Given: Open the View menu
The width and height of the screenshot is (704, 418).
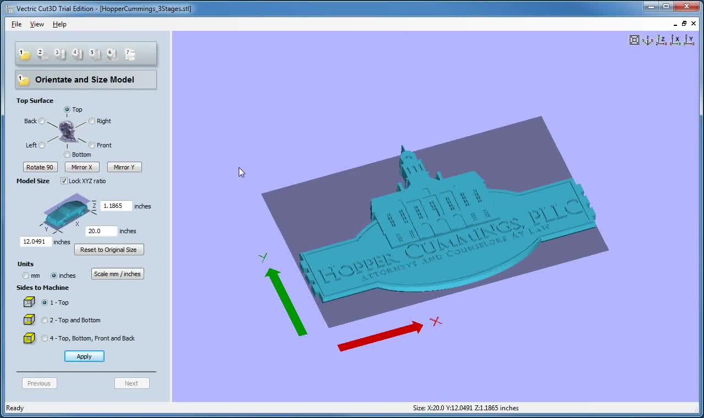Looking at the screenshot, I should (37, 24).
